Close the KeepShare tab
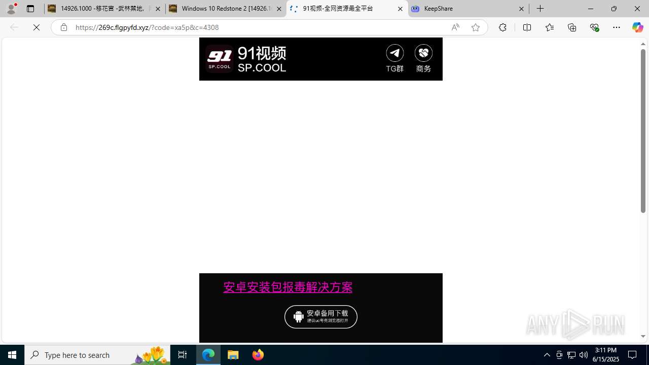Screen dimensions: 649x365 click(521, 9)
